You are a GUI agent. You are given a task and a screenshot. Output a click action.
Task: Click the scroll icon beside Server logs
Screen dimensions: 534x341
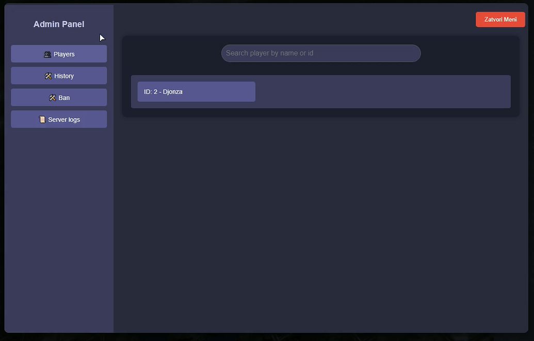click(x=42, y=119)
